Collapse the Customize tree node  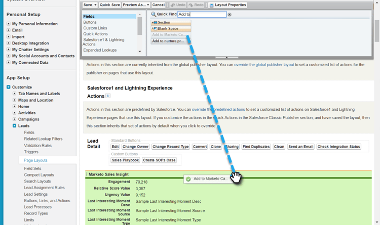click(9, 87)
